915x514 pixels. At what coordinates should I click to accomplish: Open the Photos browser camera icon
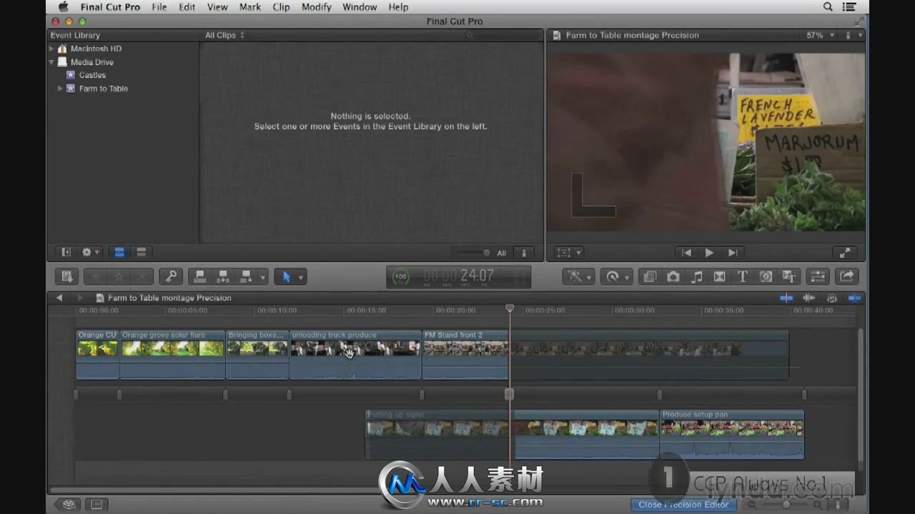pos(673,276)
